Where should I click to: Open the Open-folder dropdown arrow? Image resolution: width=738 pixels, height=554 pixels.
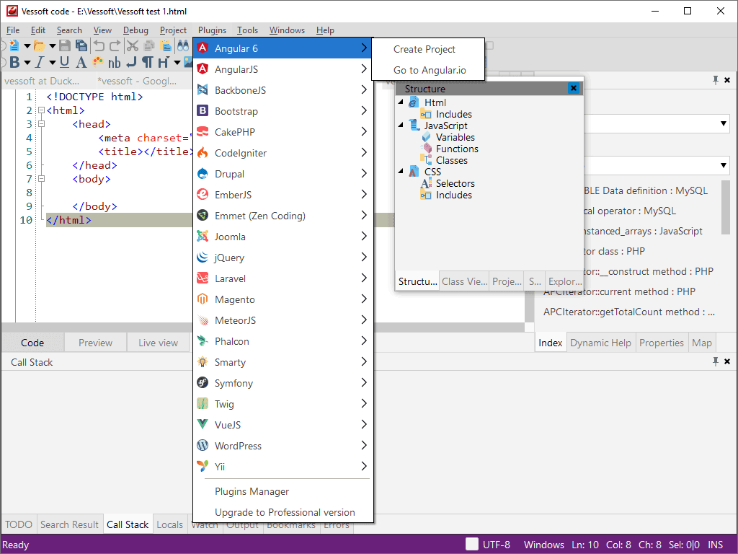tap(52, 45)
